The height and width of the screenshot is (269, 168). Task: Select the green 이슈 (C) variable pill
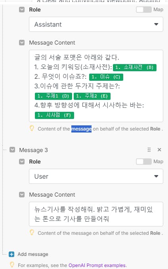click(x=106, y=77)
